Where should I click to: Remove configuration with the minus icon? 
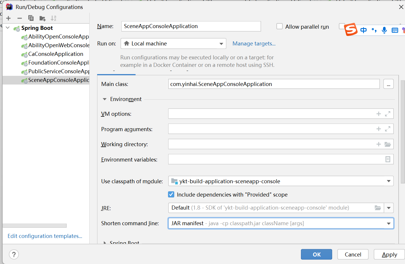click(x=20, y=18)
